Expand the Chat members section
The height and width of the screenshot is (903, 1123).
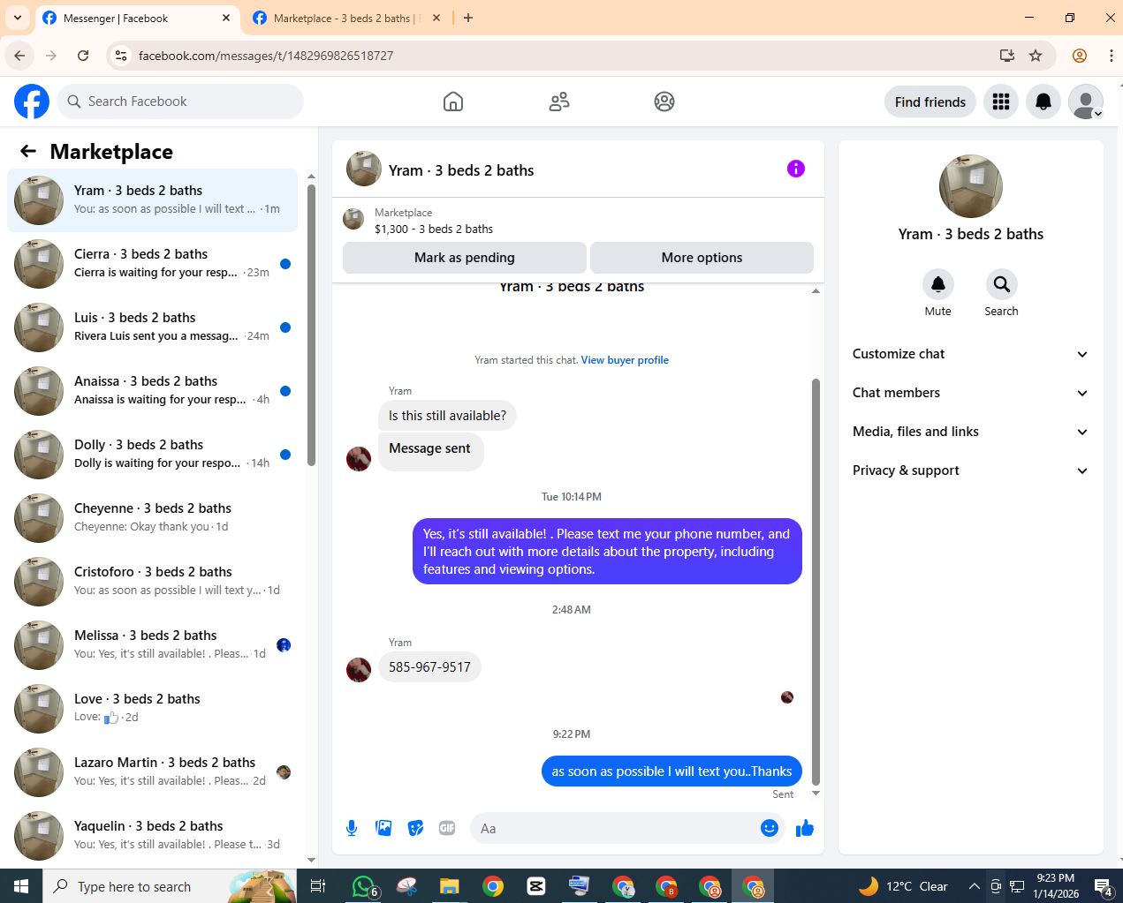point(970,393)
